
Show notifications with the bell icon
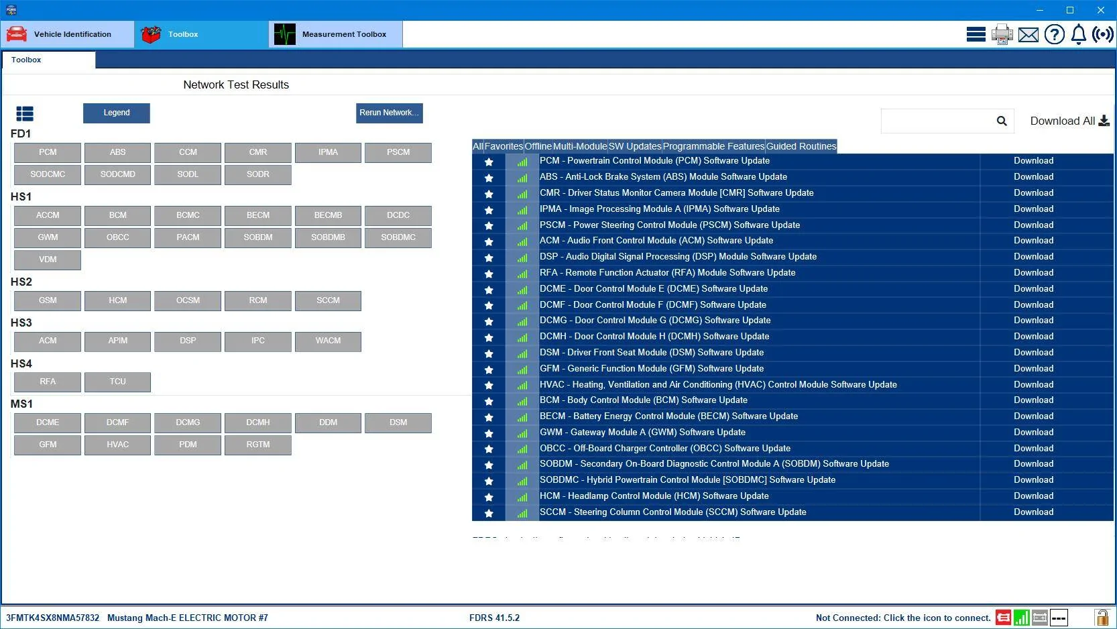1078,34
